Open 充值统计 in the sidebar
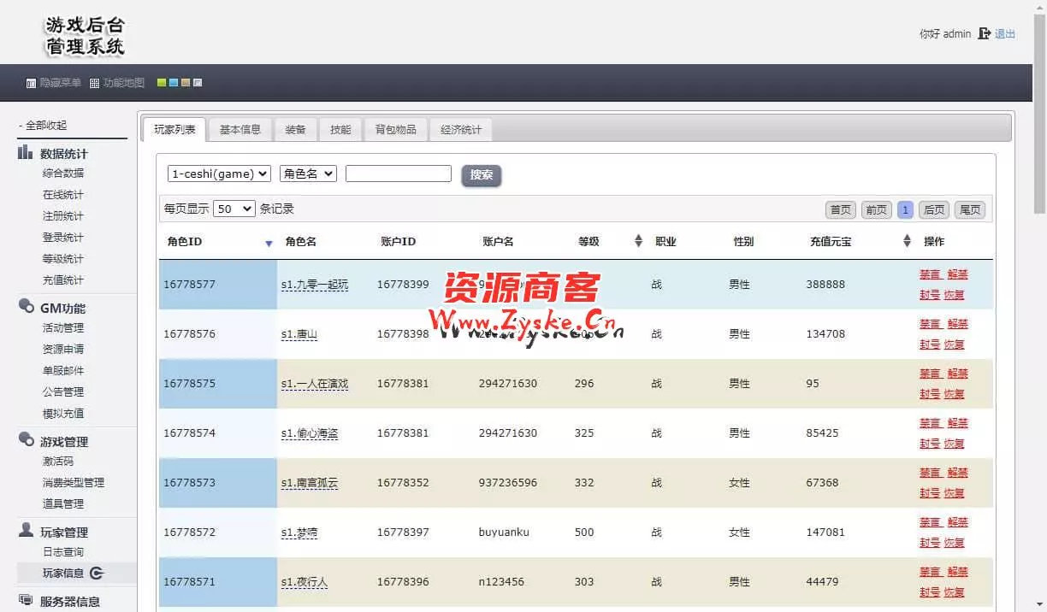 (63, 280)
